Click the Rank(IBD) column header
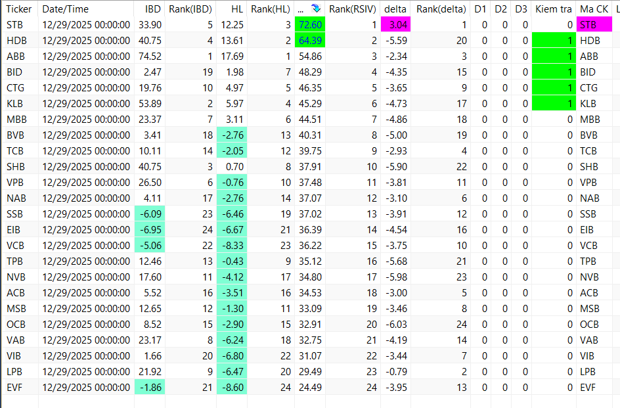The height and width of the screenshot is (408, 620). (x=190, y=9)
